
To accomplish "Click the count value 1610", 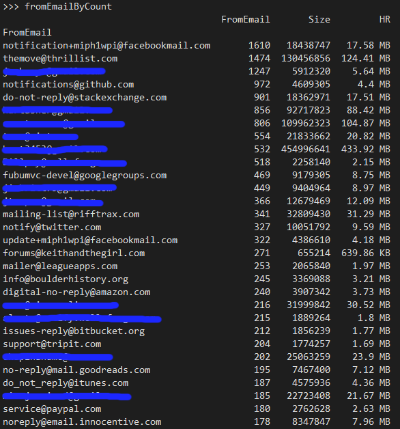I will point(259,45).
